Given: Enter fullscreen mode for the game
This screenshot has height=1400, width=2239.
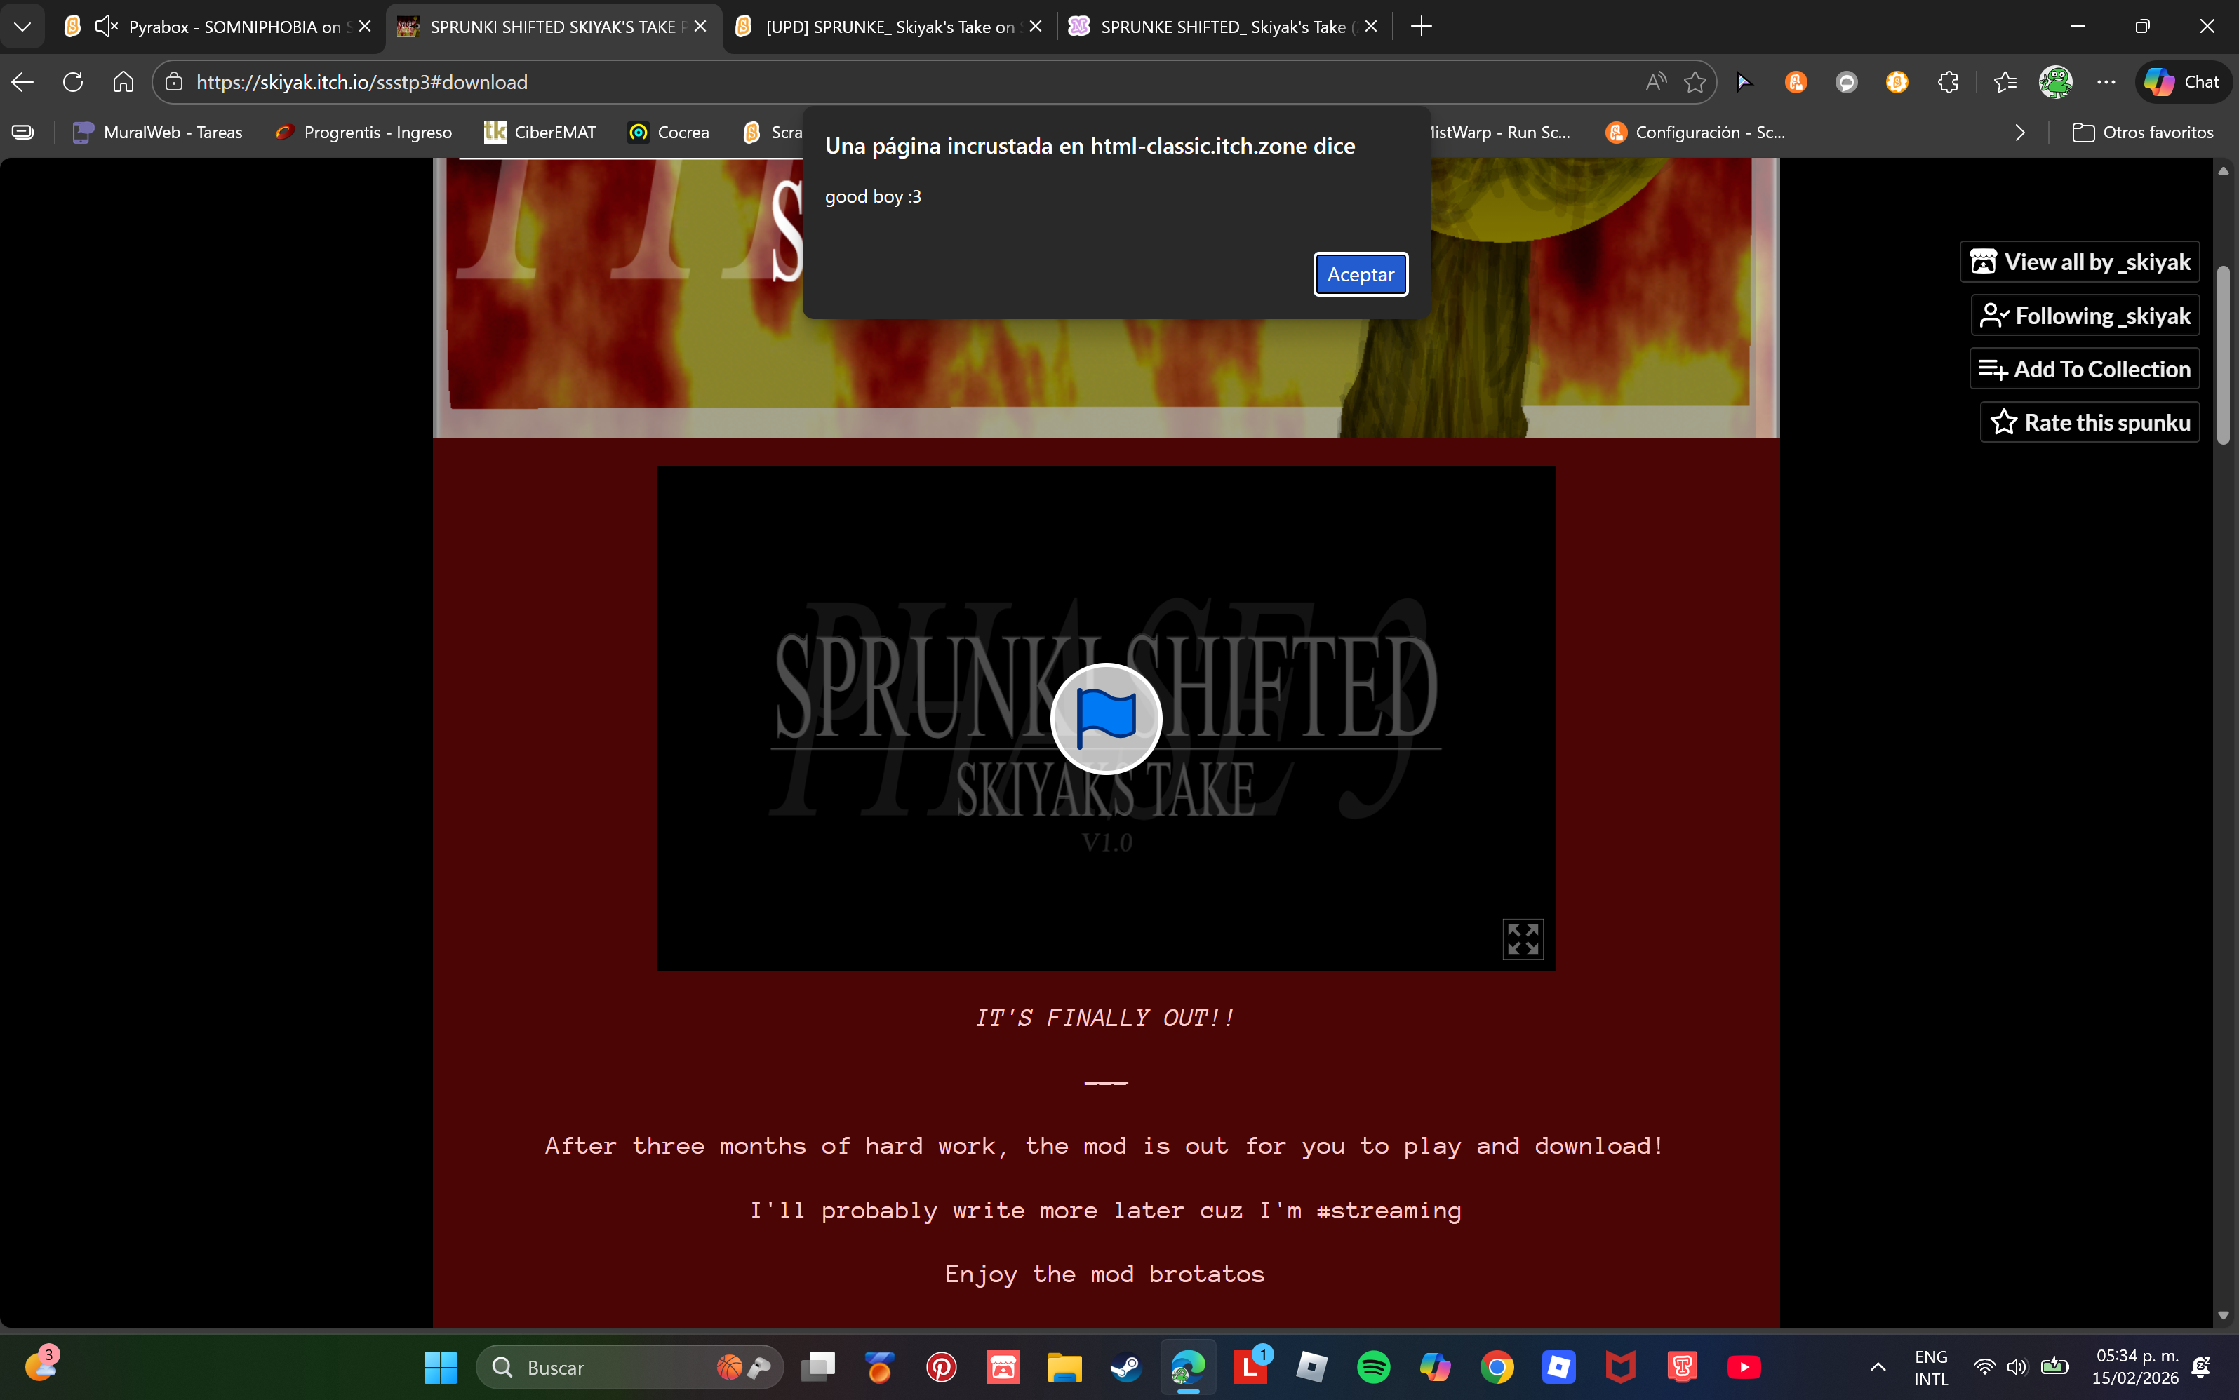Looking at the screenshot, I should pyautogui.click(x=1523, y=939).
